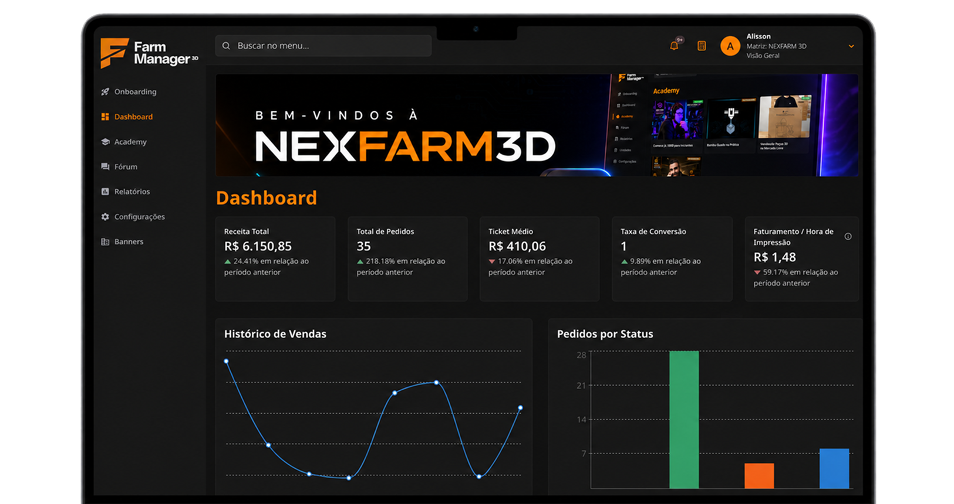Click the green bar in Pedidos por Status
This screenshot has width=954, height=504.
tap(684, 420)
